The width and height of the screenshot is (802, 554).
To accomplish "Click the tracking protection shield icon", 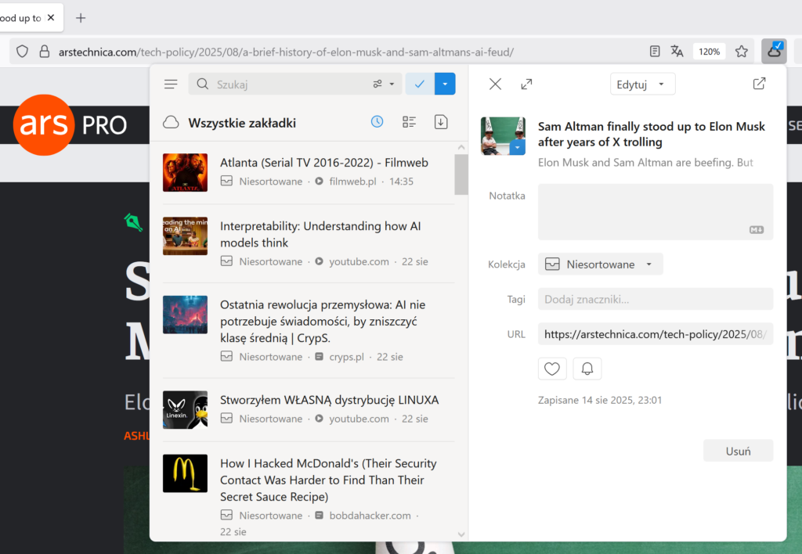I will (22, 51).
